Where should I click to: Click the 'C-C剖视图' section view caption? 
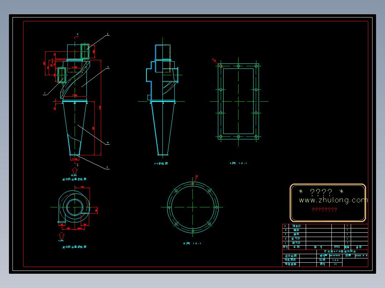click(161, 164)
